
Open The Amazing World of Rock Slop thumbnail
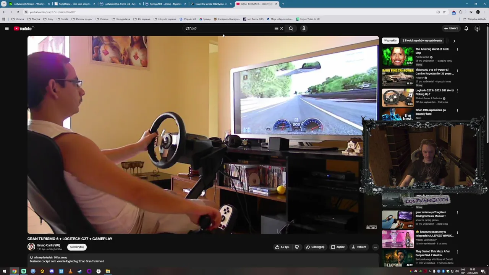click(x=398, y=57)
